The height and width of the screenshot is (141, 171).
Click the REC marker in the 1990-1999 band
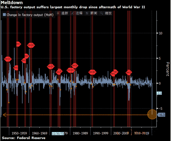pos(92,72)
